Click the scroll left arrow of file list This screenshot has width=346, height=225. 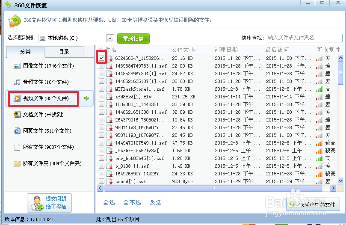click(x=100, y=188)
